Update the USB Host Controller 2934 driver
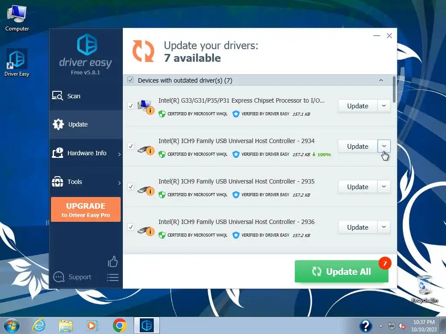446x334 pixels. (358, 146)
